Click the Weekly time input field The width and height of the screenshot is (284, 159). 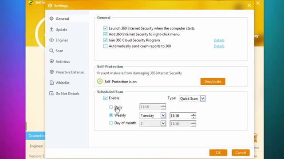[180, 116]
